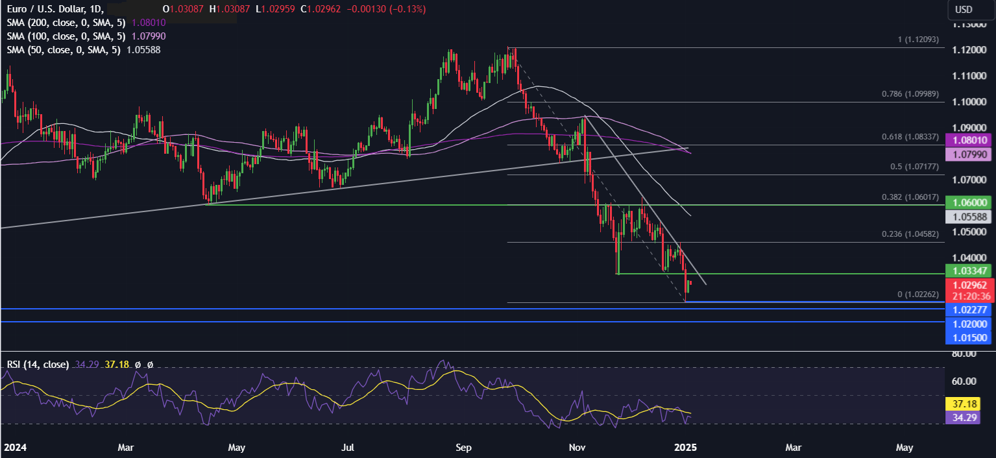This screenshot has width=996, height=458.
Task: Click 1.05000 on the price scale
Action: pos(969,232)
